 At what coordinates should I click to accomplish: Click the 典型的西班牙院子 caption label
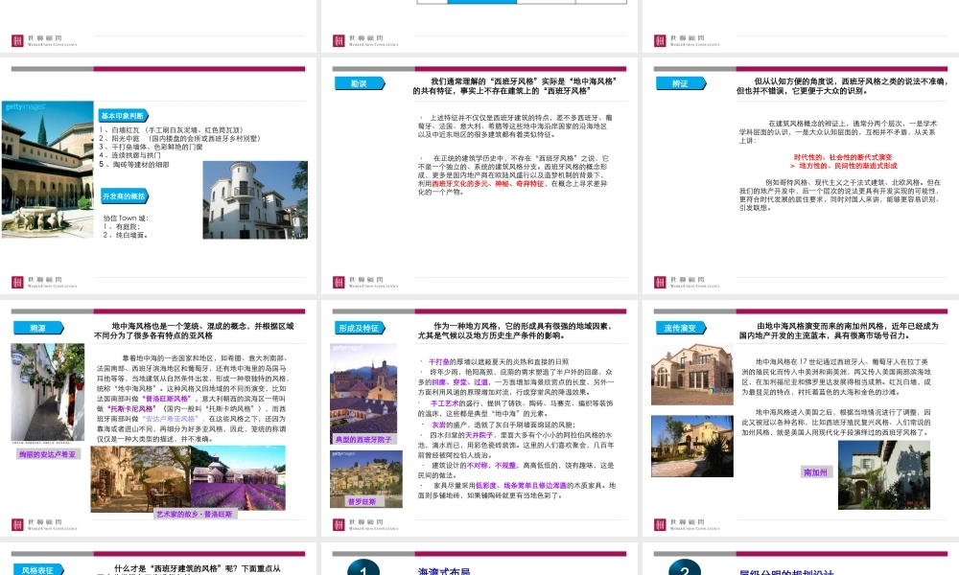point(363,439)
